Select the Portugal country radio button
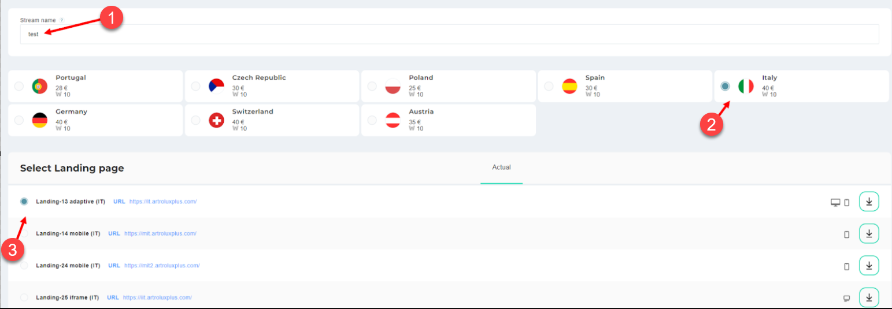The image size is (892, 309). click(x=19, y=86)
